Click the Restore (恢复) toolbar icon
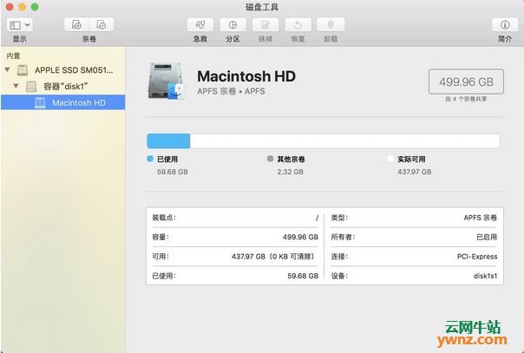The height and width of the screenshot is (353, 524). 298,24
